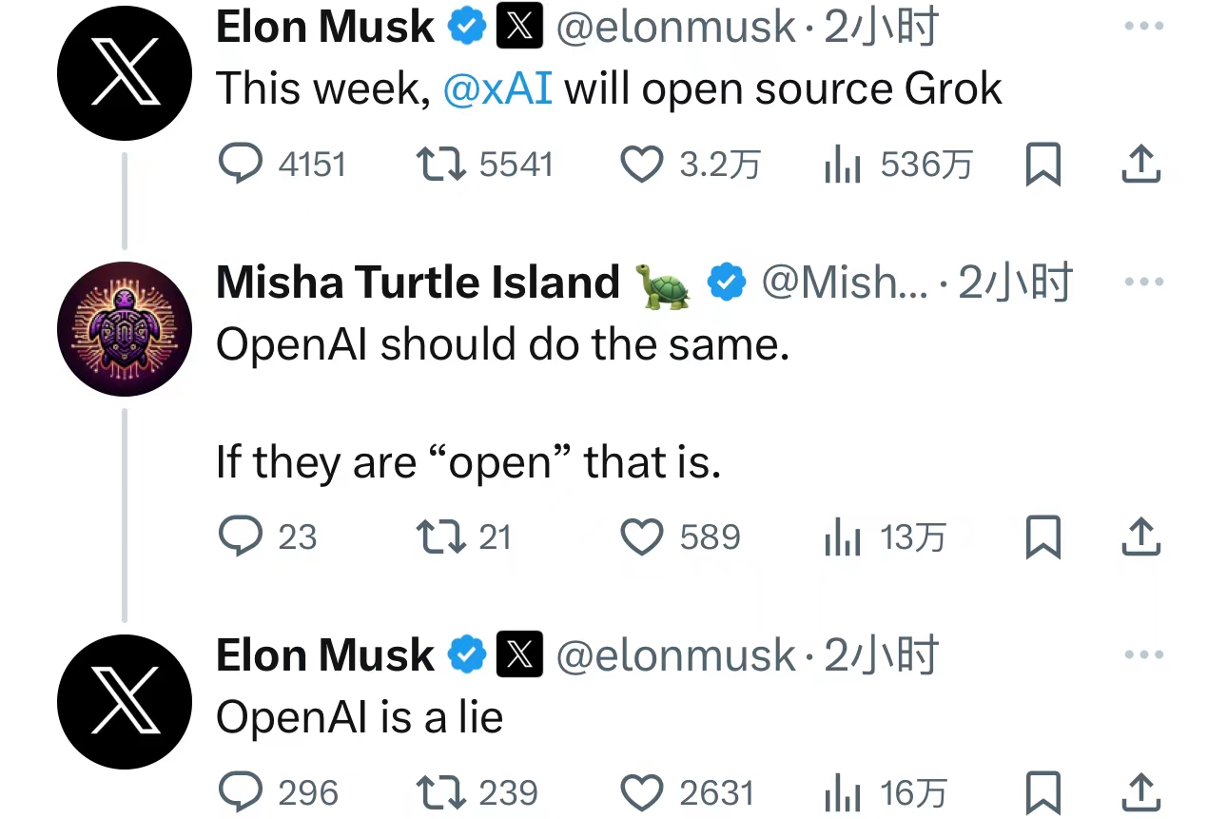The width and height of the screenshot is (1227, 819).
Task: Like Elon's tweet about open sourcing Grok
Action: click(x=642, y=165)
